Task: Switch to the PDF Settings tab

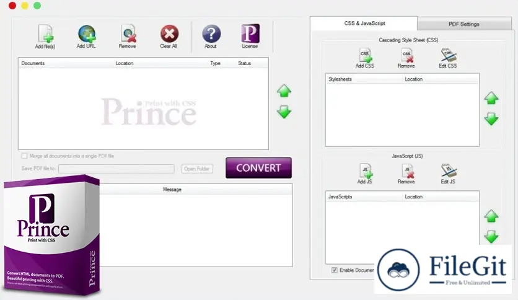Action: click(x=464, y=24)
